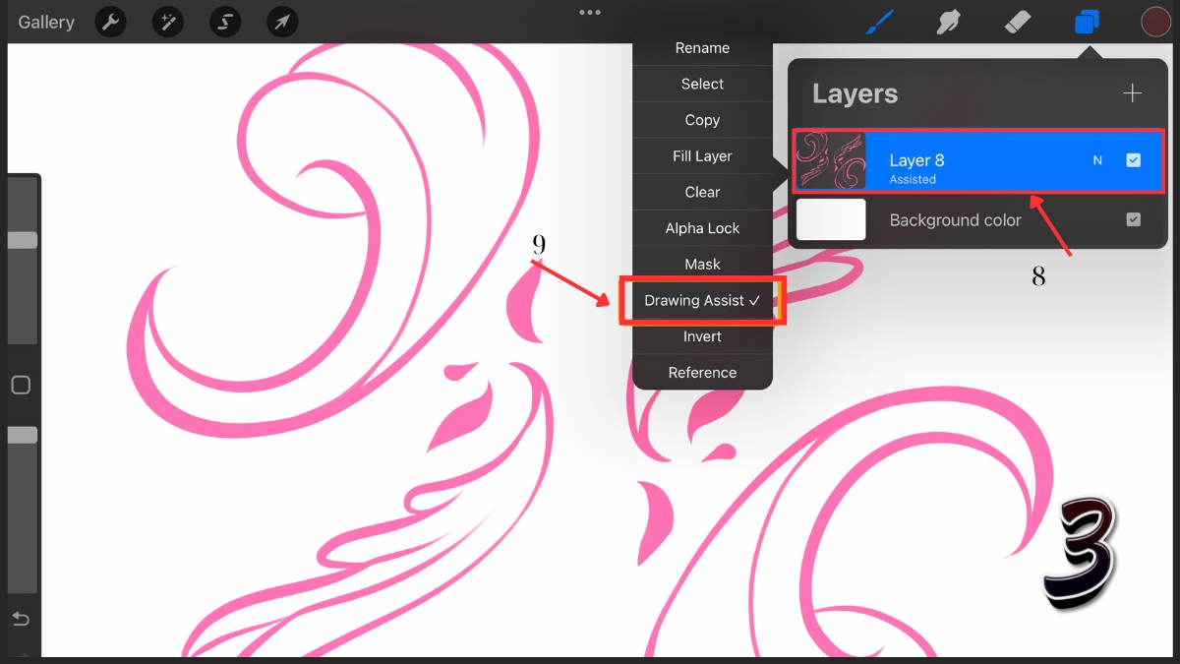This screenshot has width=1180, height=664.
Task: Select the Selection S-shaped tool
Action: (225, 22)
